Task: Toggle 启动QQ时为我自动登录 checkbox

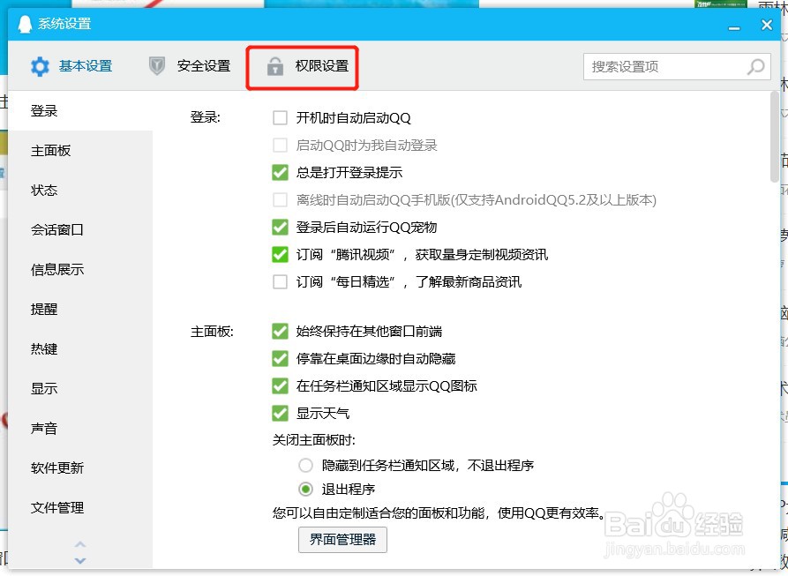Action: 280,146
